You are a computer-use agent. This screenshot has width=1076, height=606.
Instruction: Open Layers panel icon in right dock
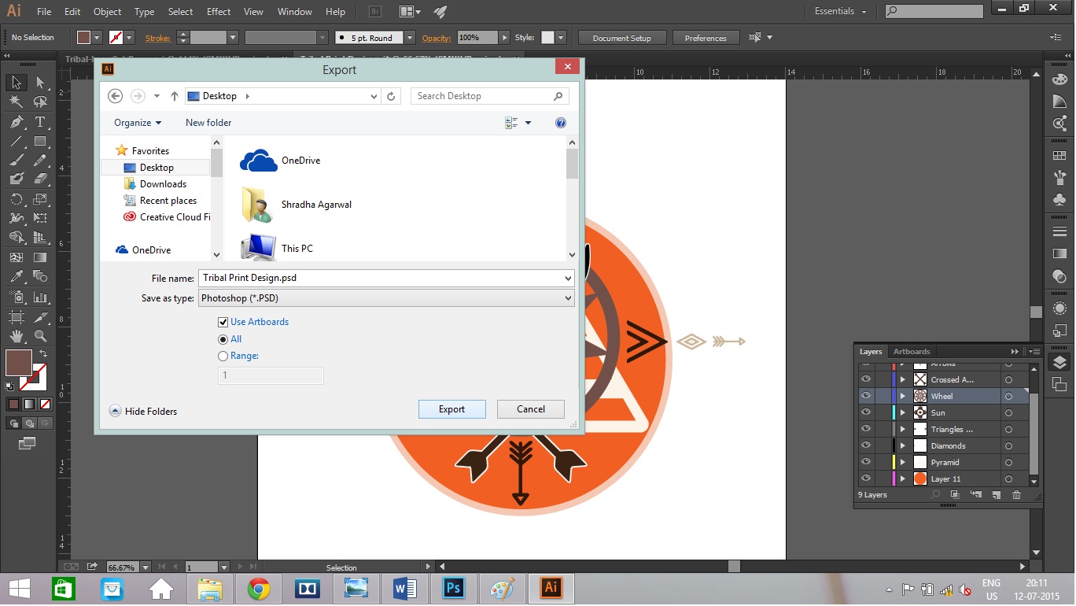[x=1059, y=362]
